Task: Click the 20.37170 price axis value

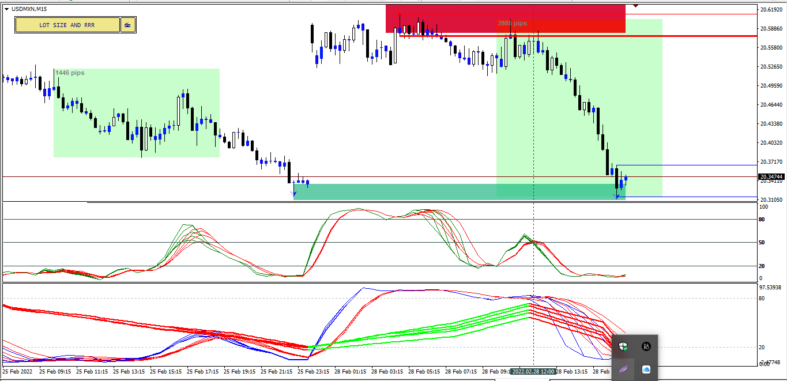Action: pos(771,162)
